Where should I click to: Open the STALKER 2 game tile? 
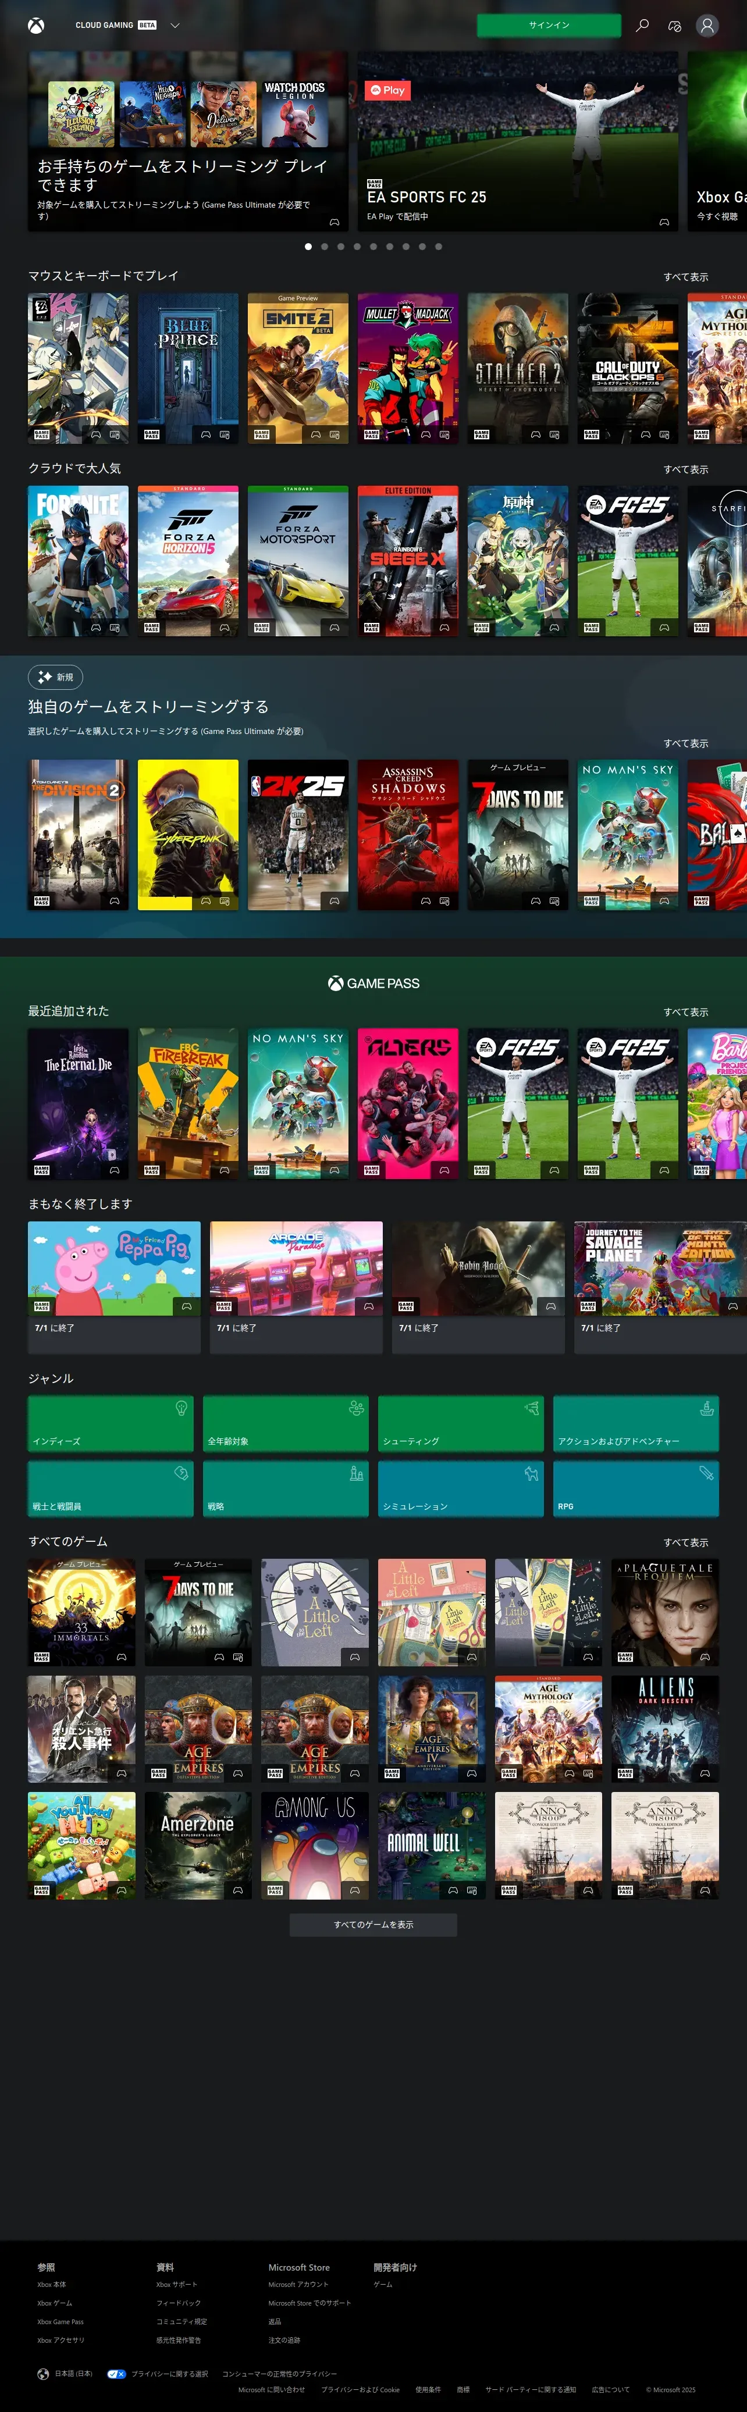[x=518, y=368]
